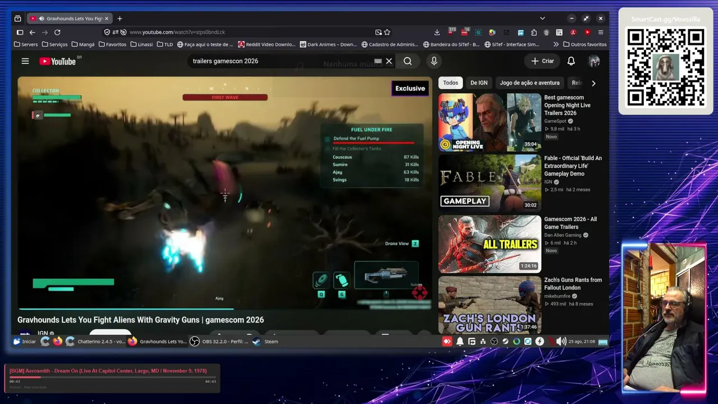This screenshot has height=404, width=718.
Task: Open the Firefox application menu
Action: tap(601, 33)
